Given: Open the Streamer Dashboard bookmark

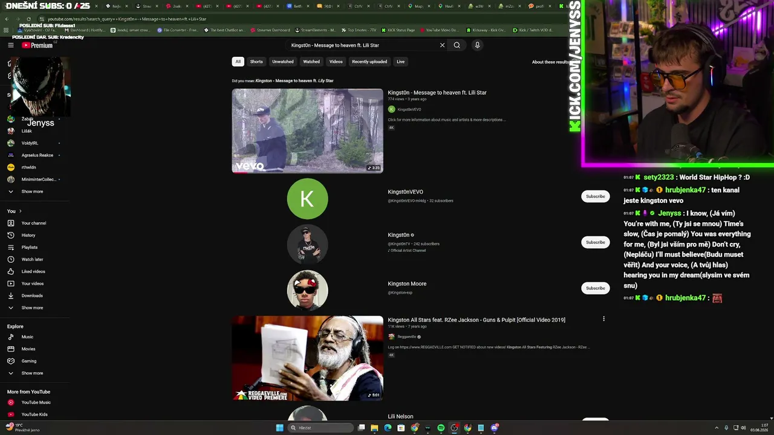Looking at the screenshot, I should coord(270,30).
